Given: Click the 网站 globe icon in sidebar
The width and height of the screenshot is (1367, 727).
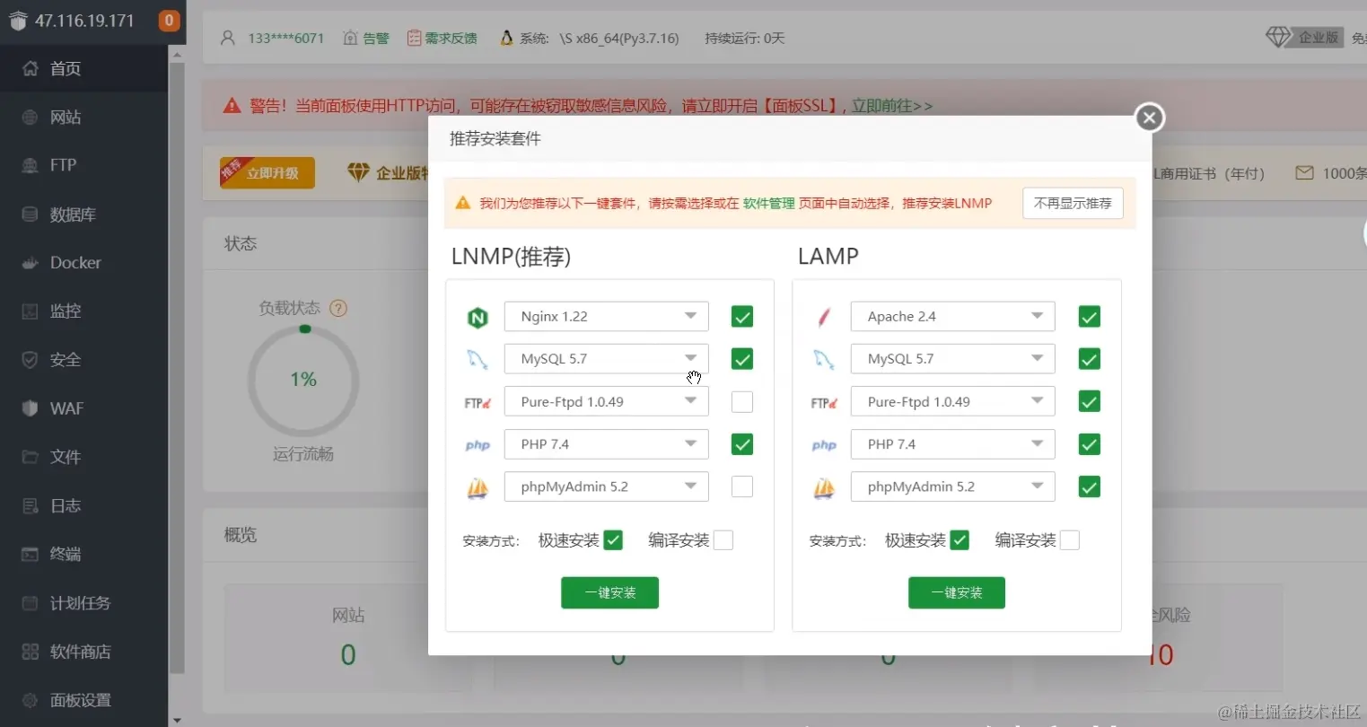Looking at the screenshot, I should (x=31, y=117).
